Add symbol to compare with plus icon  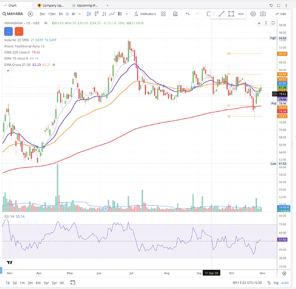pos(30,14)
